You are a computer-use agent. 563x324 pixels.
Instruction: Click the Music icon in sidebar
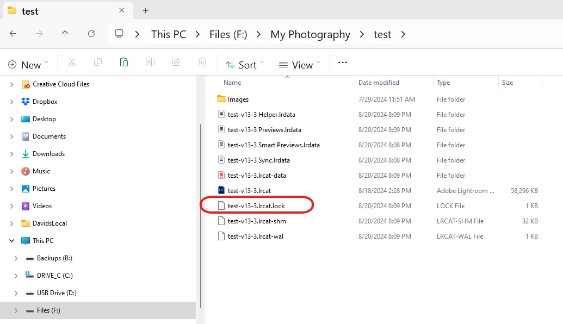tap(26, 171)
